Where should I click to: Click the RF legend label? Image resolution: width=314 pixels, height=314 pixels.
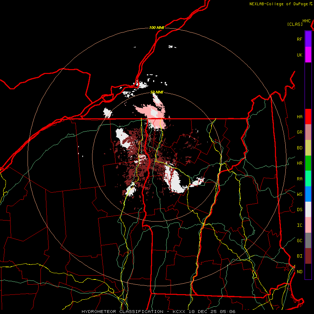(299, 39)
